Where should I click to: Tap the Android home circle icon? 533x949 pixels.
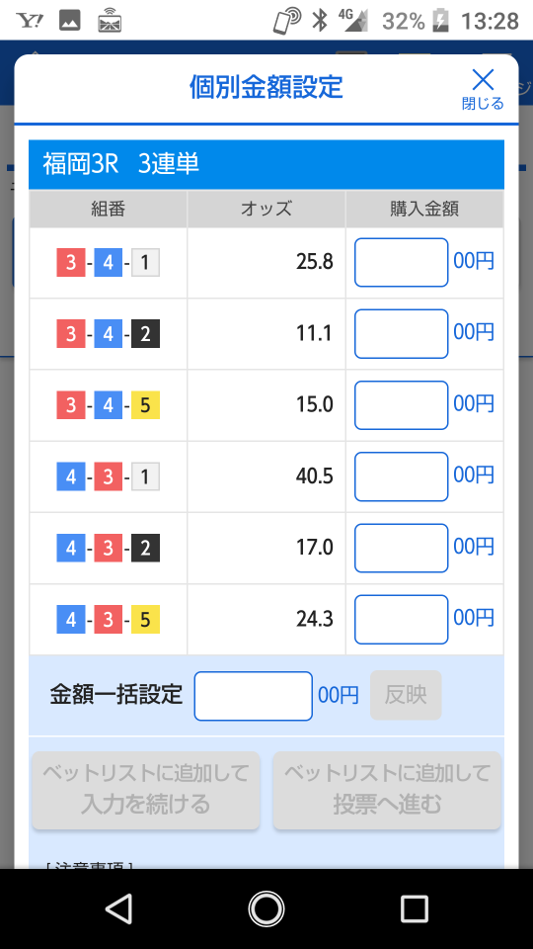pos(266,908)
